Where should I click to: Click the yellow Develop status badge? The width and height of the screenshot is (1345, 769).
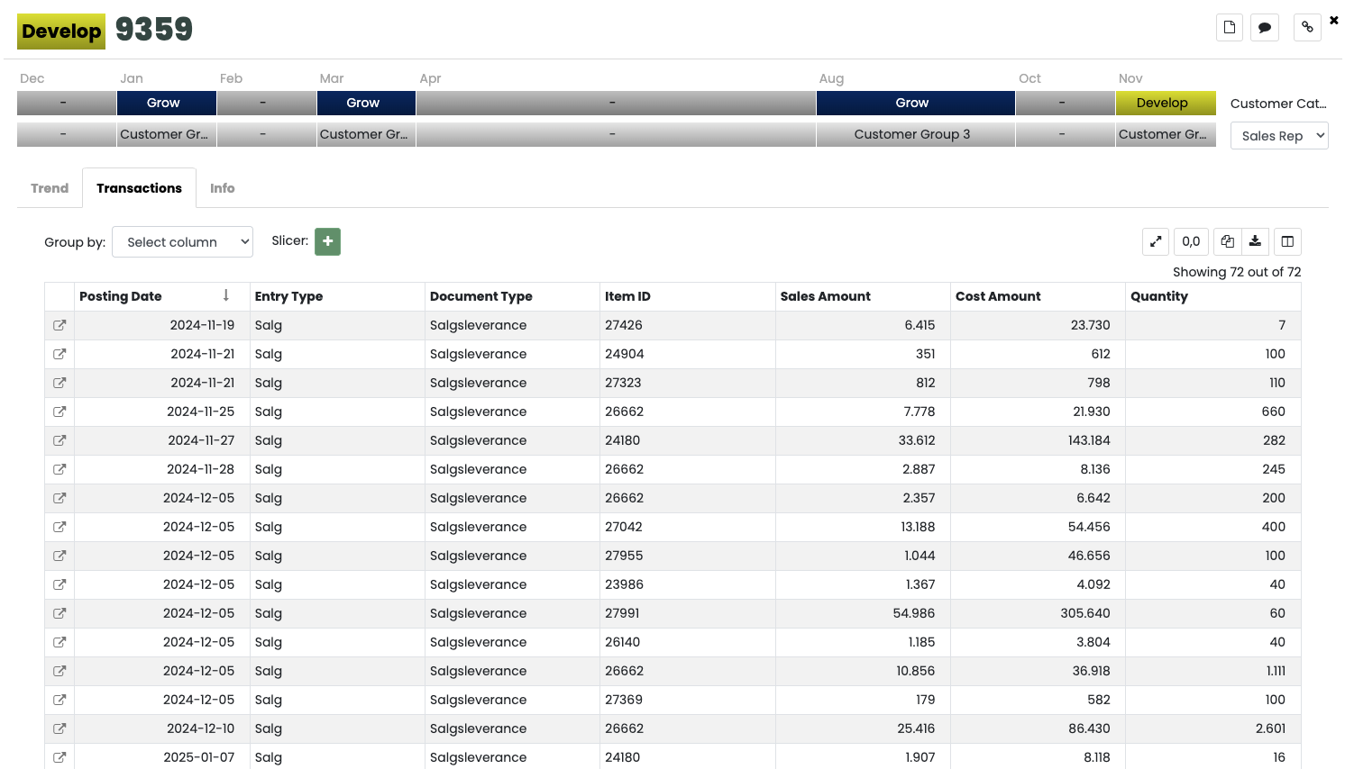61,31
